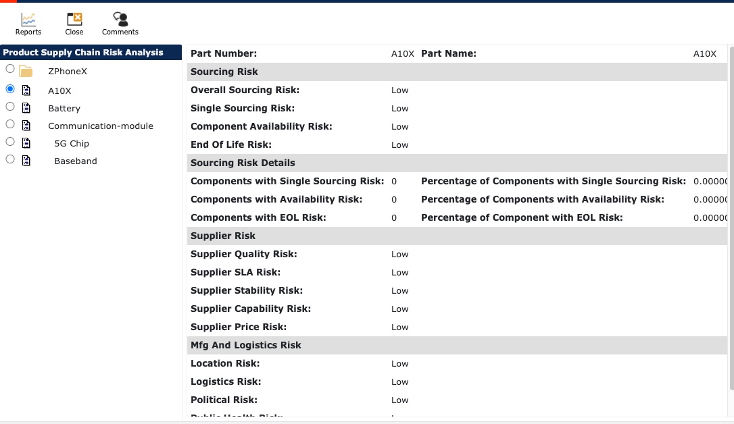Select the already checked A10X radio button
Image resolution: width=734 pixels, height=424 pixels.
pyautogui.click(x=10, y=88)
